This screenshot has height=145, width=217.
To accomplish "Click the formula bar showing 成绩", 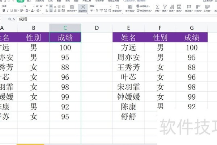I will (x=117, y=19).
